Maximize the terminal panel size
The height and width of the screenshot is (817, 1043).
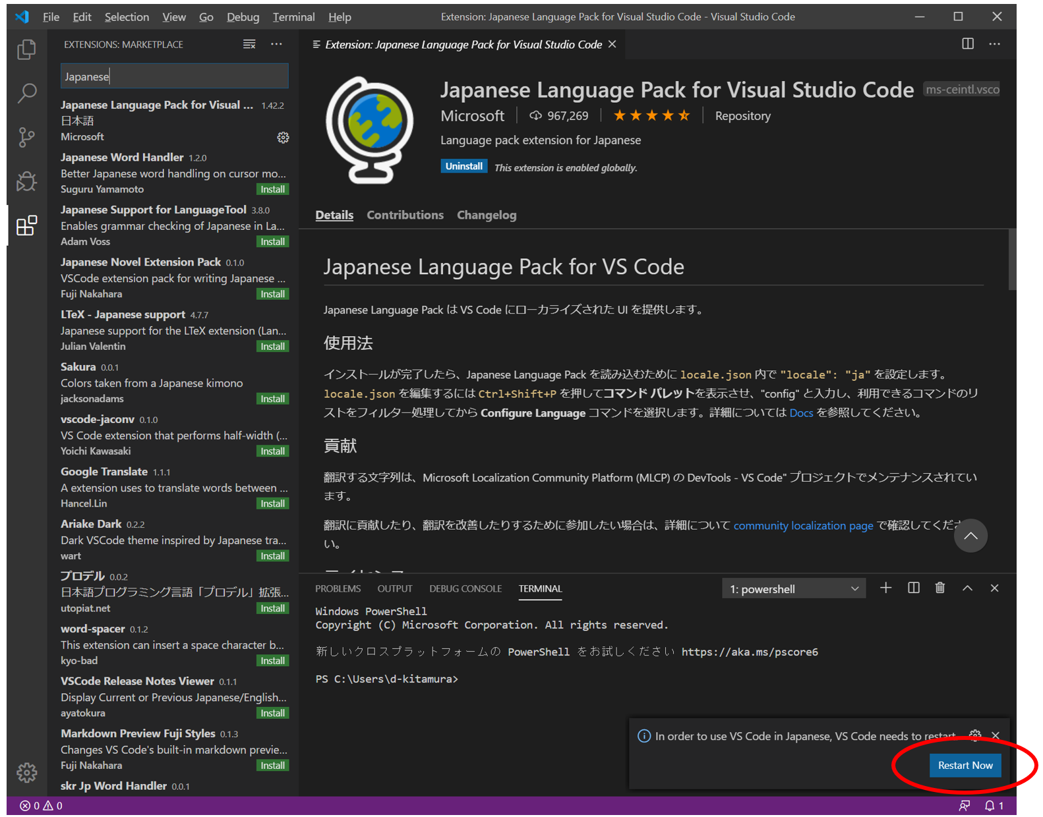point(967,588)
